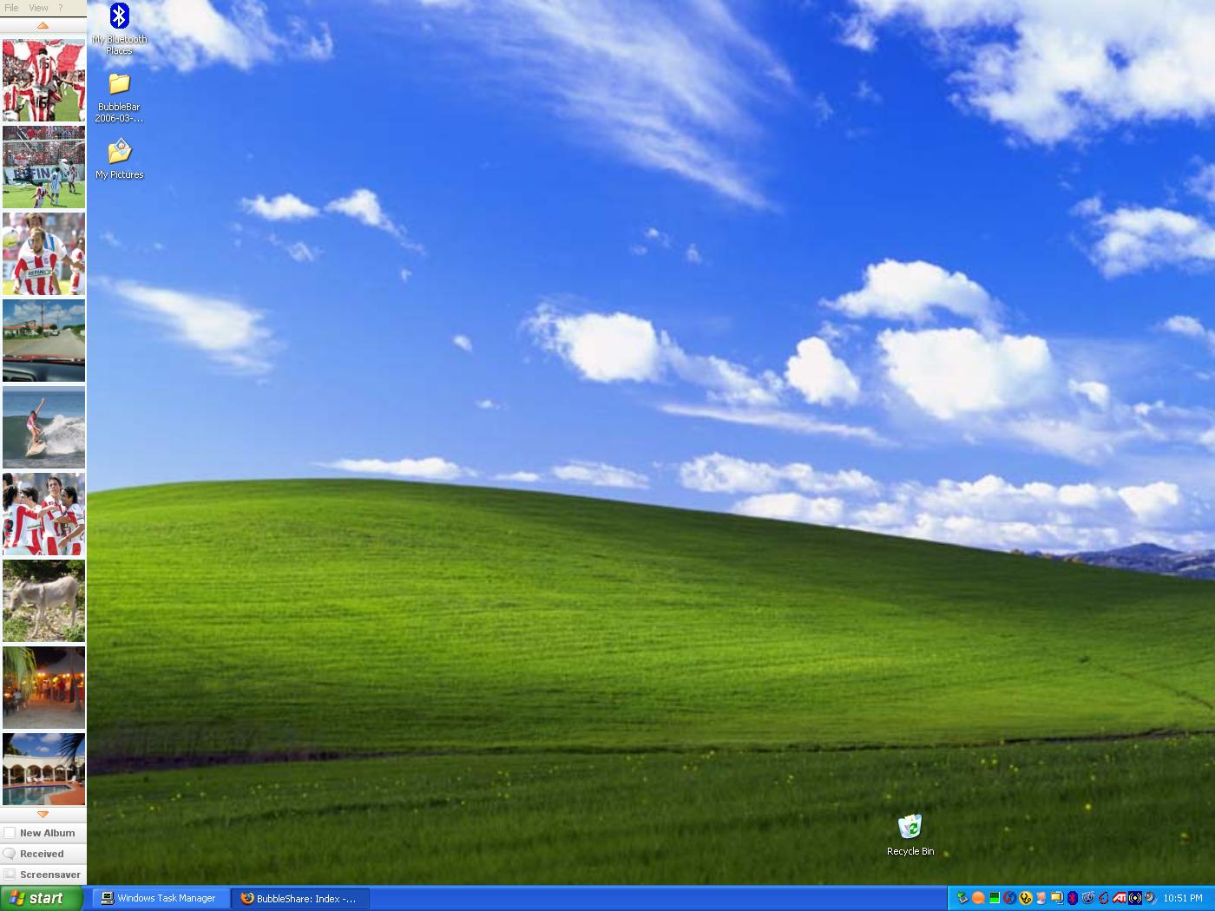Click the red outlined loop tray icon

(x=1103, y=898)
